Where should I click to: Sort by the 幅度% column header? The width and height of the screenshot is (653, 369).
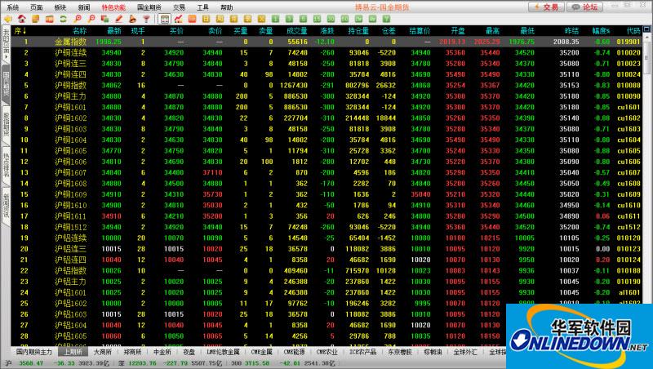click(601, 30)
